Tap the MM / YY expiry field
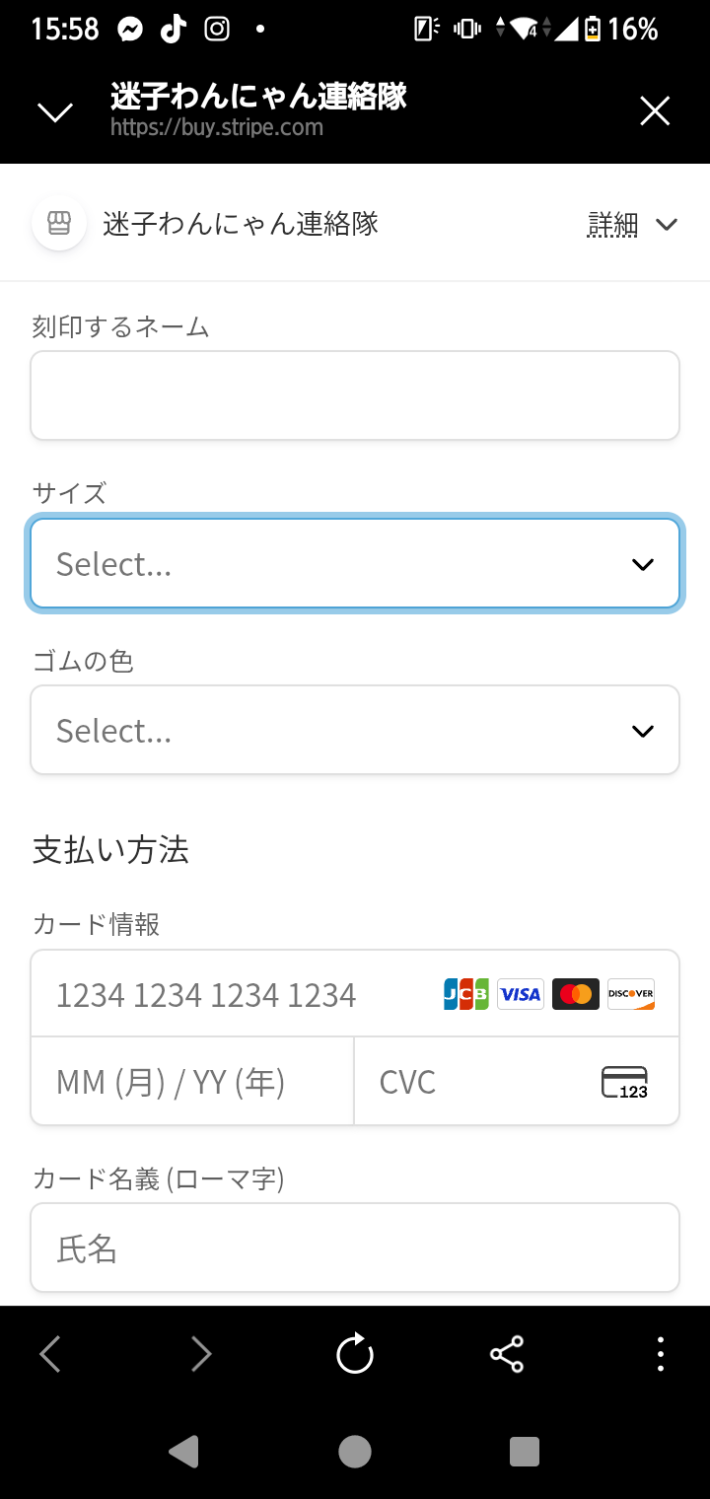This screenshot has width=710, height=1499. (192, 1082)
